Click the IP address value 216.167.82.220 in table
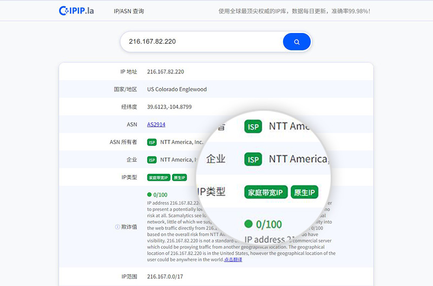 166,72
